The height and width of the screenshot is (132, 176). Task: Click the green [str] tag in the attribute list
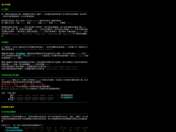tap(22, 23)
